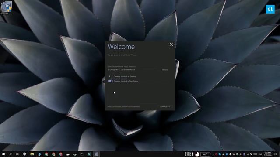Select the installer's taskbar button

[96, 154]
